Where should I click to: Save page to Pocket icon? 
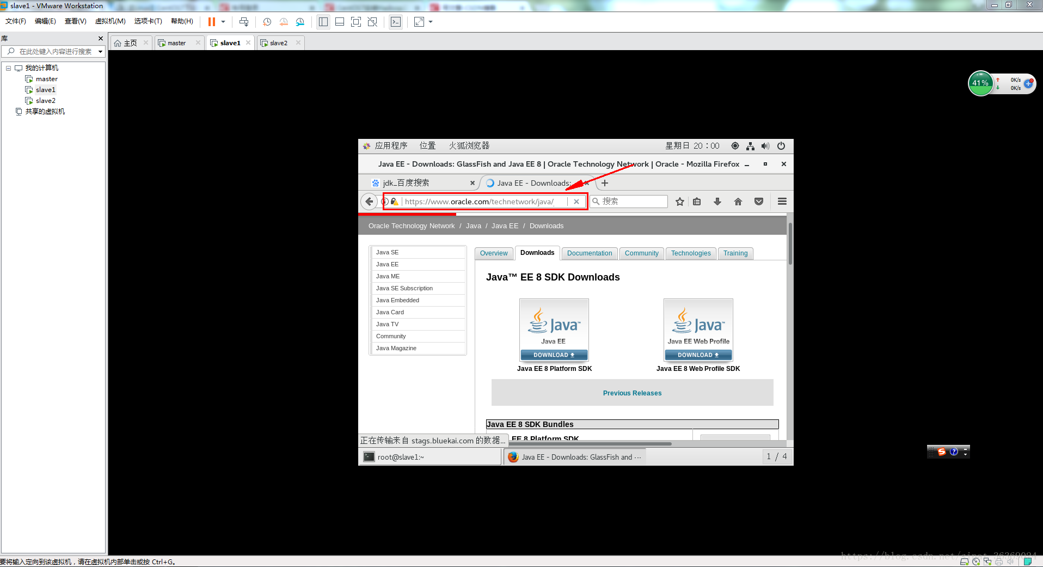click(759, 202)
